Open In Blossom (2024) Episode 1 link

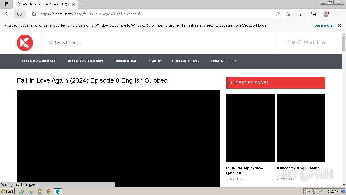click(x=298, y=168)
